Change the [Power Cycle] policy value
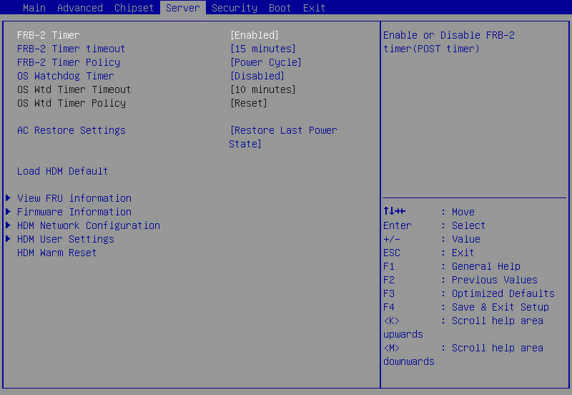The width and height of the screenshot is (572, 395). (265, 62)
